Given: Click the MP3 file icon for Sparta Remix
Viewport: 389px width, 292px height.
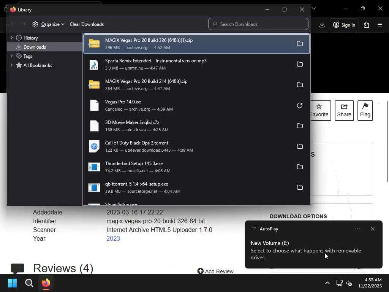Looking at the screenshot, I should [x=94, y=64].
